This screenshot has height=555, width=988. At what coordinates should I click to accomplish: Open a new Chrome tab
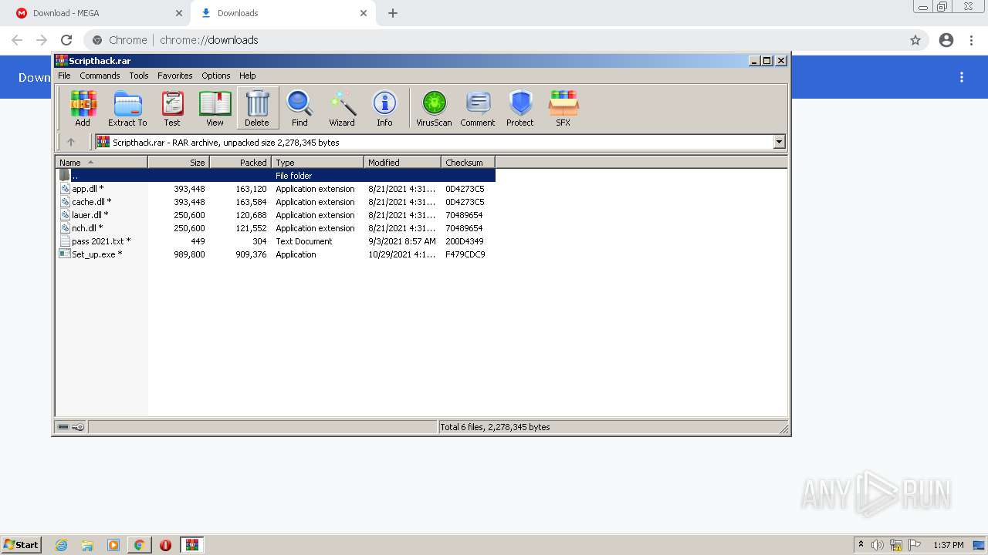[393, 13]
